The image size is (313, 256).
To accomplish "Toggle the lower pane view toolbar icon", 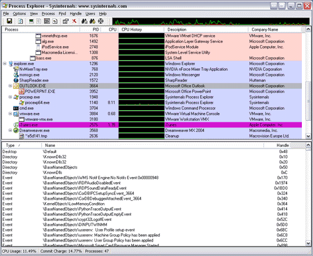I will point(47,21).
